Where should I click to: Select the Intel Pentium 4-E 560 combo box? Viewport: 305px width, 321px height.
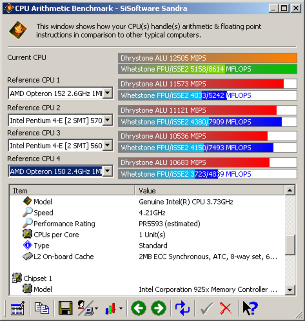(61, 146)
